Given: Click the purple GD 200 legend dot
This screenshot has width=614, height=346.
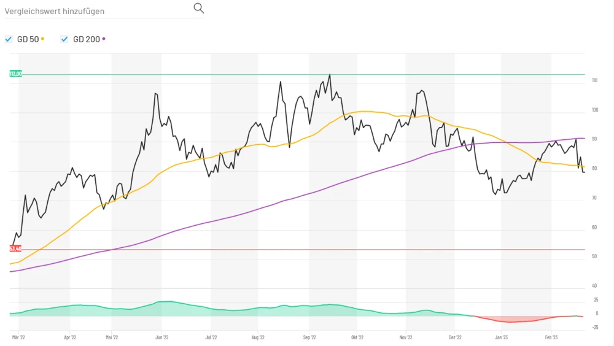Looking at the screenshot, I should point(104,39).
